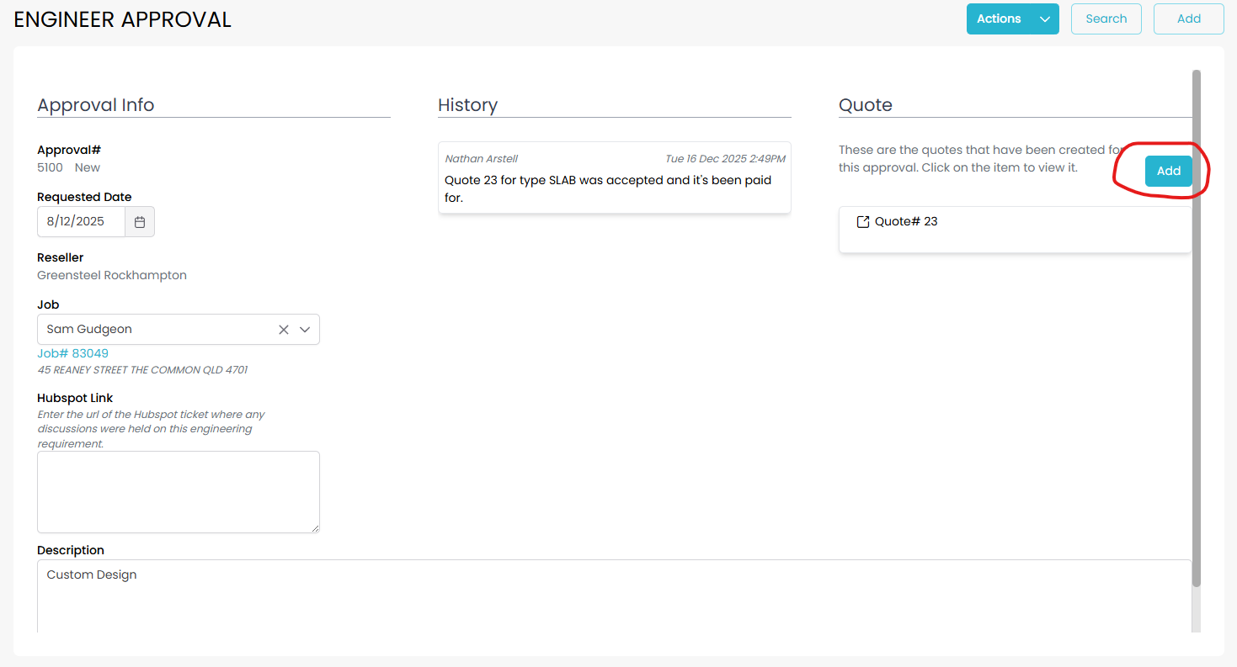The width and height of the screenshot is (1237, 667).
Task: Grab the Hubspot Link textarea resize handle
Action: (315, 528)
